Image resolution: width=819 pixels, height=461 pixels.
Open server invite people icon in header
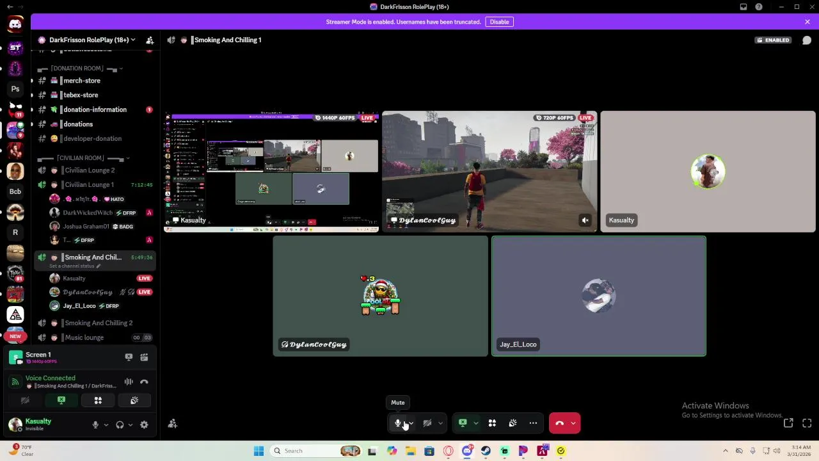[x=150, y=40]
